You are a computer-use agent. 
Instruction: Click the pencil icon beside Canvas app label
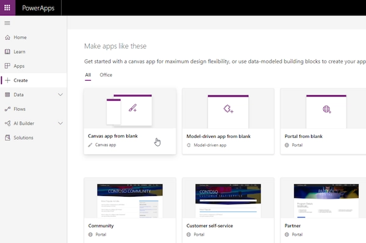click(x=90, y=145)
